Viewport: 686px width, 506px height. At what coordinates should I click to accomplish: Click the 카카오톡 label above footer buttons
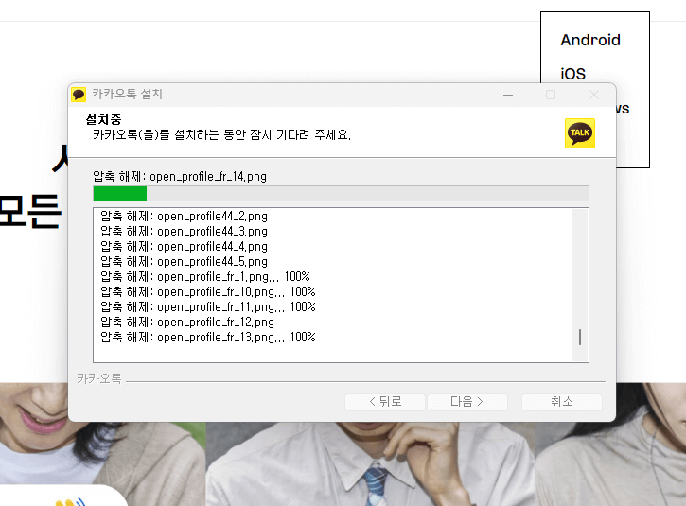[x=98, y=378]
